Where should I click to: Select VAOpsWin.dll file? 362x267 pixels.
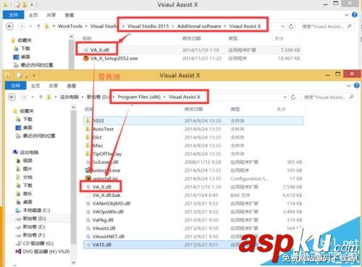pos(108,211)
